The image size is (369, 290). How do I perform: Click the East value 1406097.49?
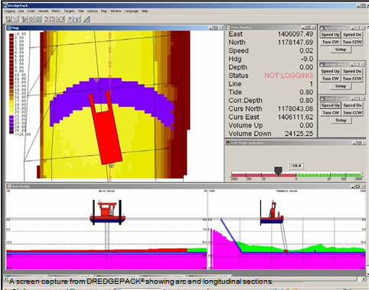pyautogui.click(x=296, y=34)
